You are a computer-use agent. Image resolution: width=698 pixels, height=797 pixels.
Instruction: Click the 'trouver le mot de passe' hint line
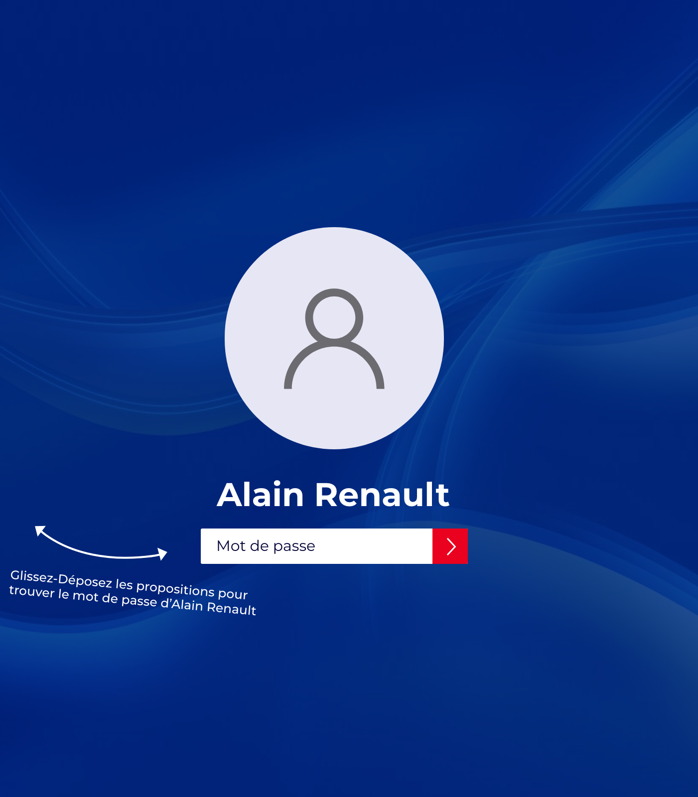coord(84,596)
